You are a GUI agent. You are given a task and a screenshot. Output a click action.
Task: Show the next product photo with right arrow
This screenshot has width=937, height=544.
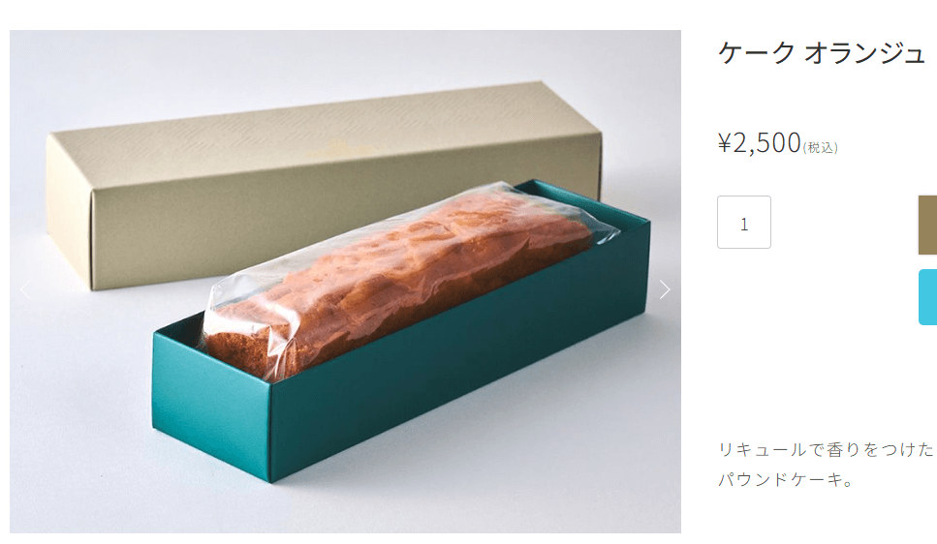(665, 289)
